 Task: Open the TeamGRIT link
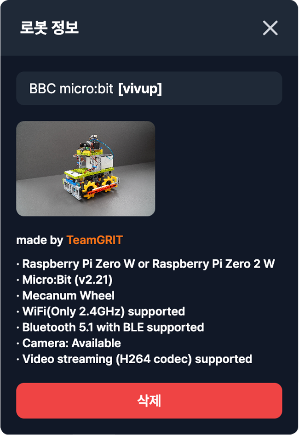[95, 240]
